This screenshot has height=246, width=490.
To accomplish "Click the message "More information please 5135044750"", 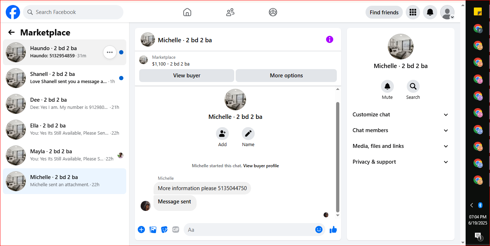I will [202, 188].
